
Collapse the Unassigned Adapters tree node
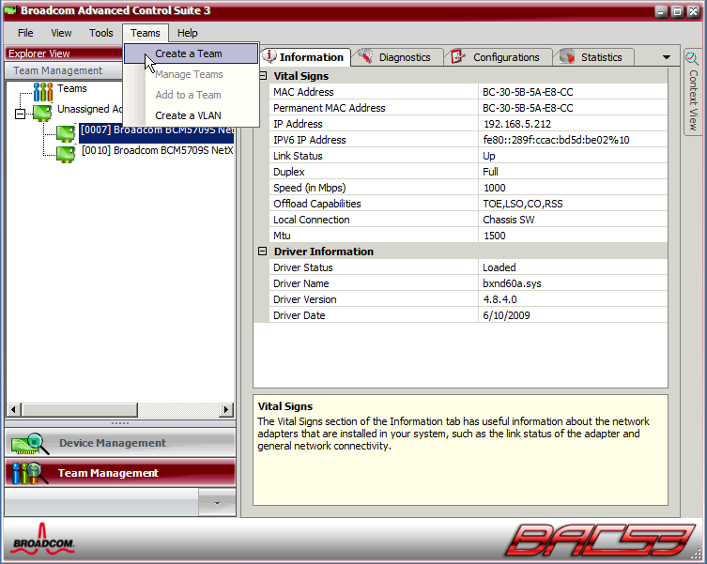click(20, 114)
